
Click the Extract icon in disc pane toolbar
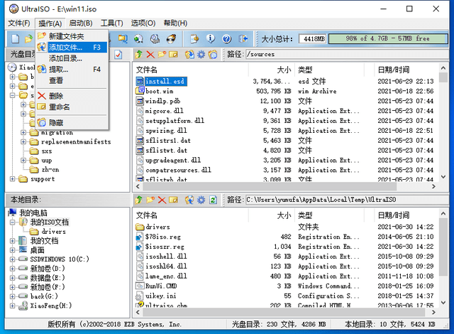189,54
